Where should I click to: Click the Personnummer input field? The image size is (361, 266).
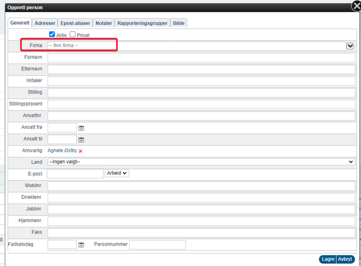(x=157, y=245)
